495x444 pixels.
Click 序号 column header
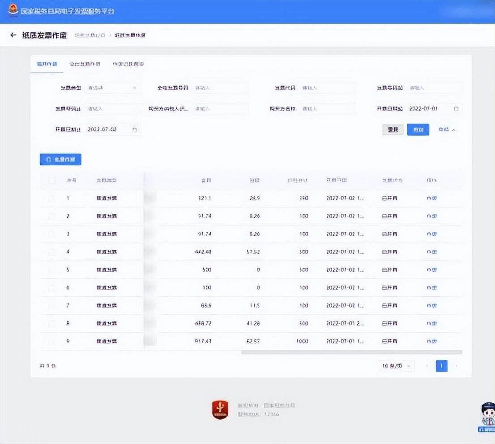pyautogui.click(x=72, y=180)
